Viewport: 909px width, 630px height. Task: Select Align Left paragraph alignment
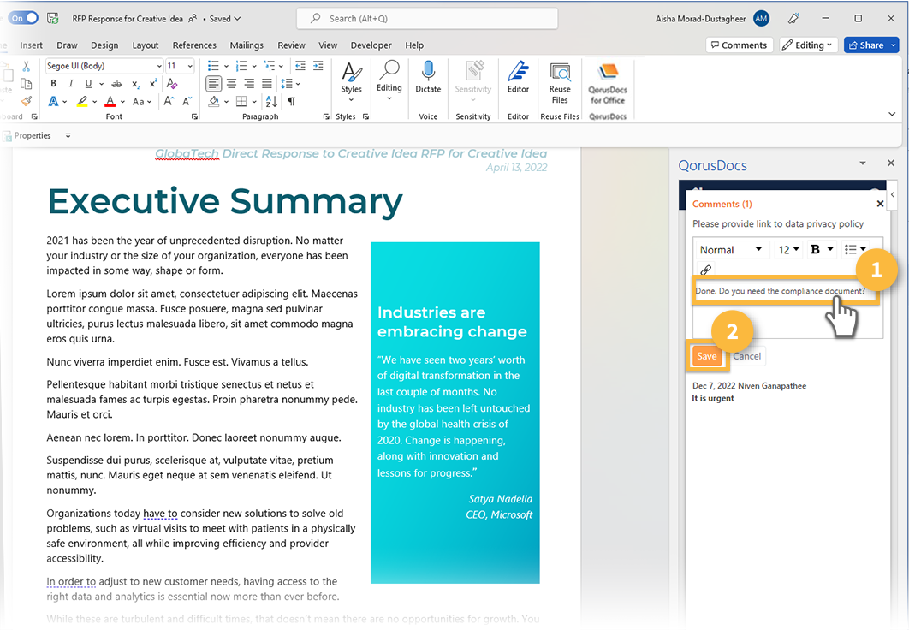coord(213,84)
